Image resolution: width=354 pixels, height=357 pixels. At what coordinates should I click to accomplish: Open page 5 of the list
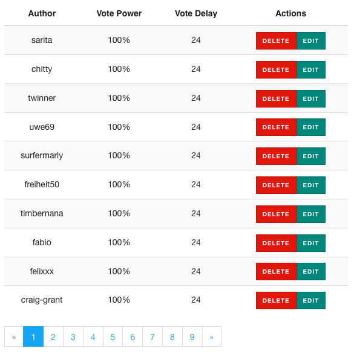(x=113, y=336)
